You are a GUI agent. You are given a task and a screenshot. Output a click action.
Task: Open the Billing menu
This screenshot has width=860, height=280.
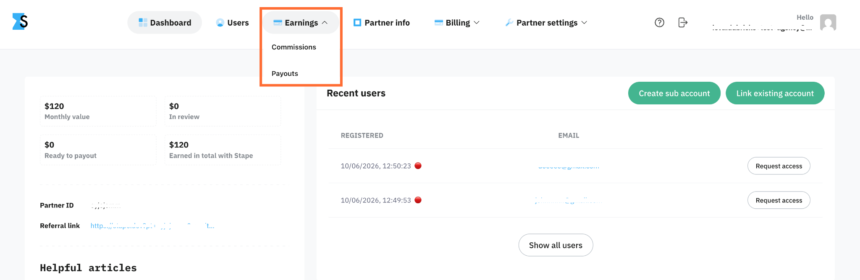click(457, 23)
